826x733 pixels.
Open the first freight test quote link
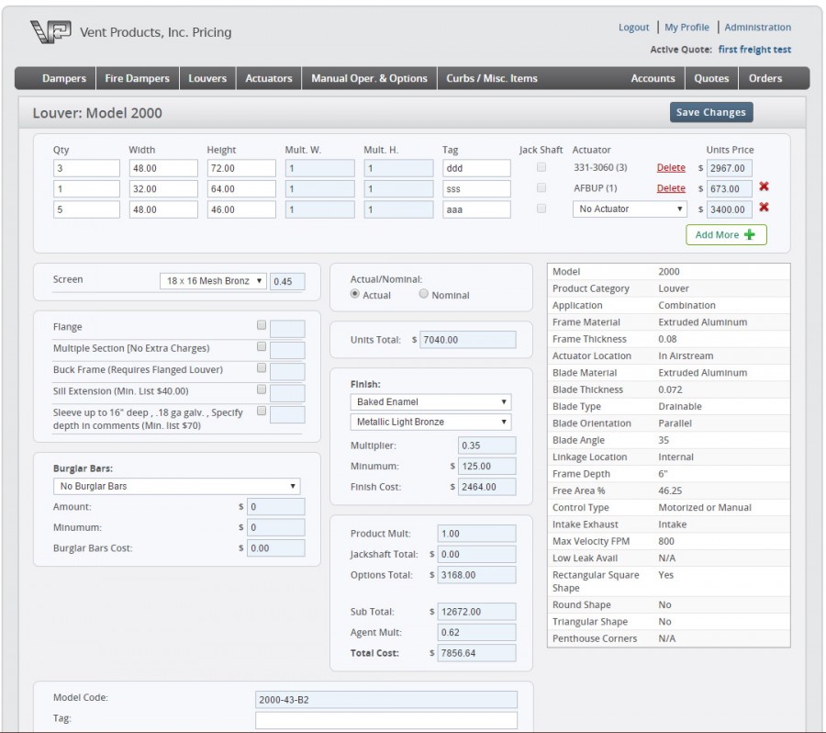click(754, 50)
